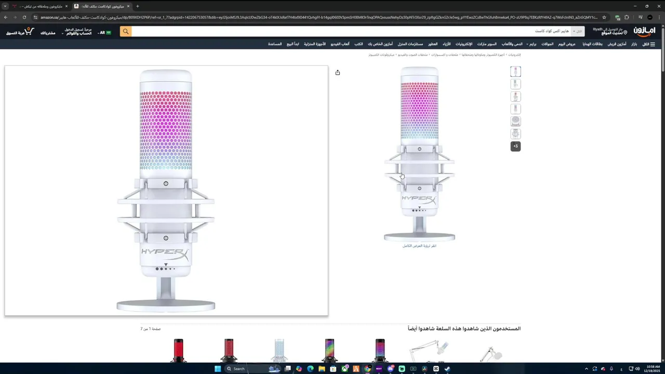665x374 pixels.
Task: Open مشترياتك orders link
Action: (48, 33)
